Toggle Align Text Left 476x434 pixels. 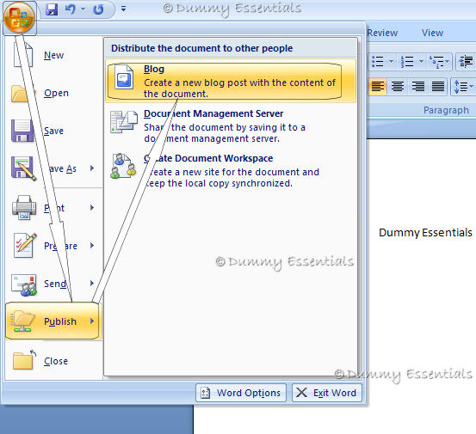(x=377, y=87)
